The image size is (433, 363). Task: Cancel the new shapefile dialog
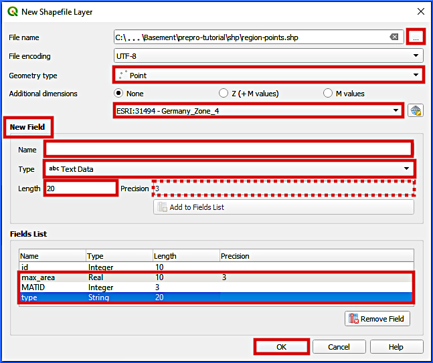click(x=339, y=347)
